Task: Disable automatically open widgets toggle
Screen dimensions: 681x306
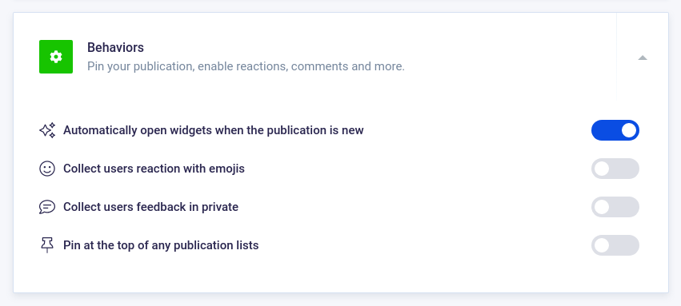Action: pyautogui.click(x=615, y=130)
